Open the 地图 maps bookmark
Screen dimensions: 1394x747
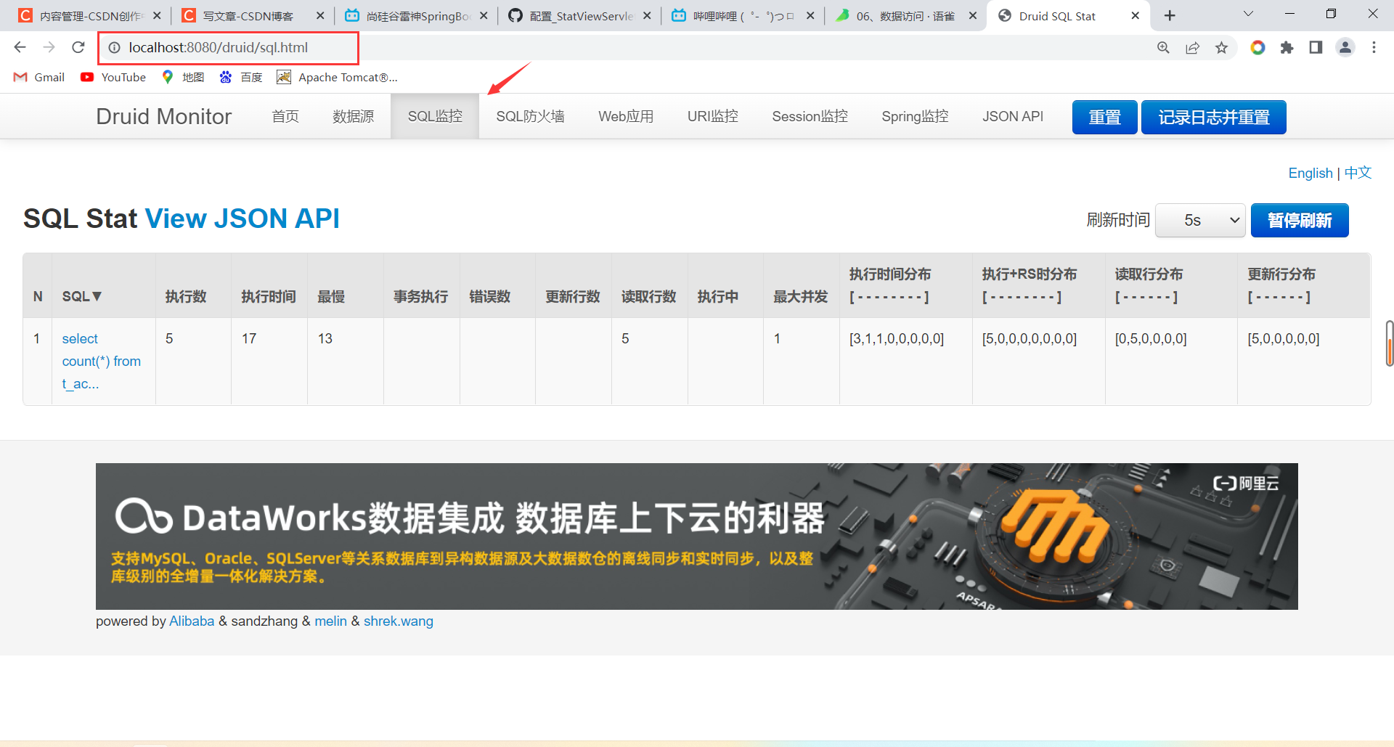coord(183,77)
